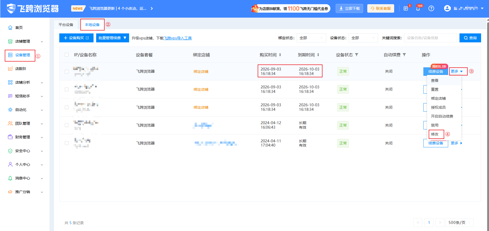Open the 设备状态 column filter icon
The width and height of the screenshot is (489, 231).
click(357, 55)
